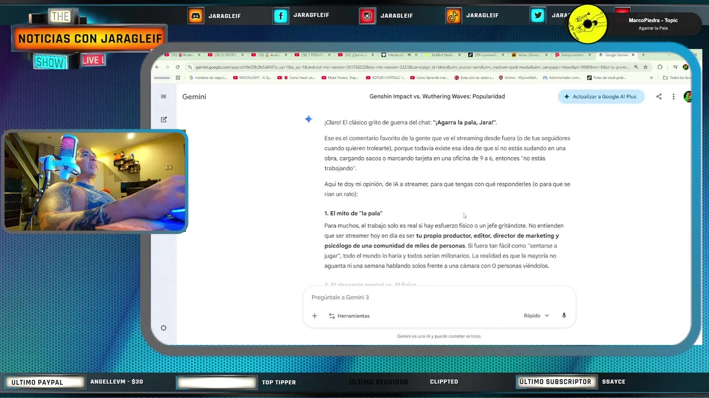709x398 pixels.
Task: Activate the microphone voice input
Action: pos(564,316)
